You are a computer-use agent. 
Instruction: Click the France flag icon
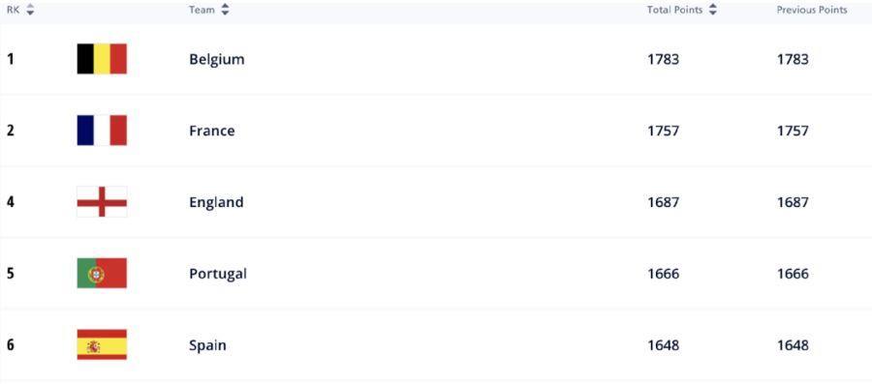pos(102,131)
